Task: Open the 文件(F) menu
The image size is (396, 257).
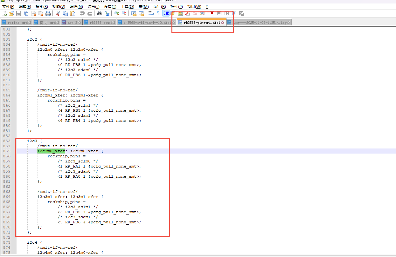Action: click(8, 7)
